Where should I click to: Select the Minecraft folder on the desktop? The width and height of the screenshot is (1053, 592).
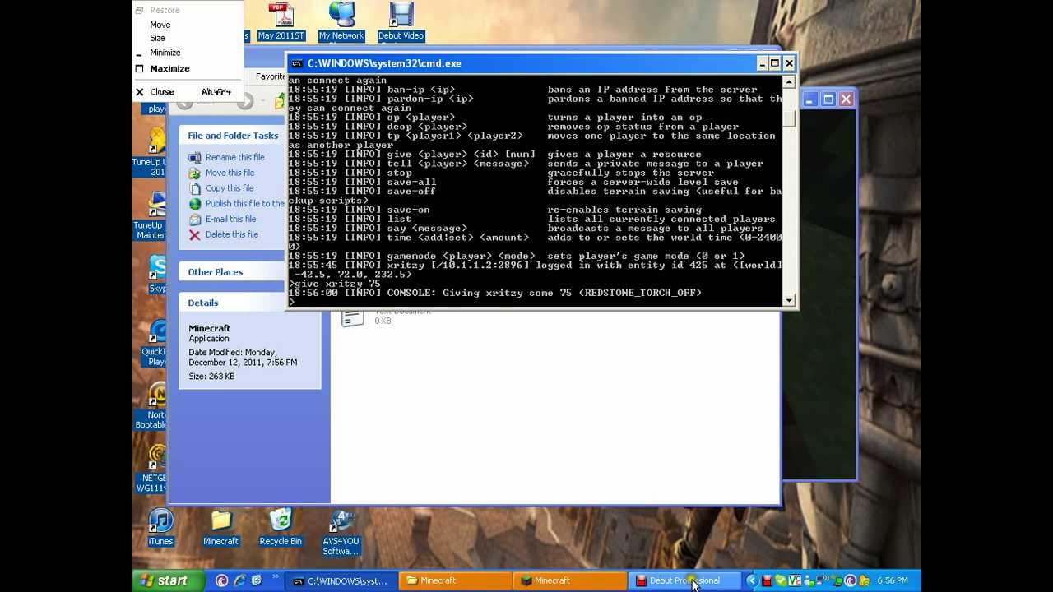pos(220,527)
